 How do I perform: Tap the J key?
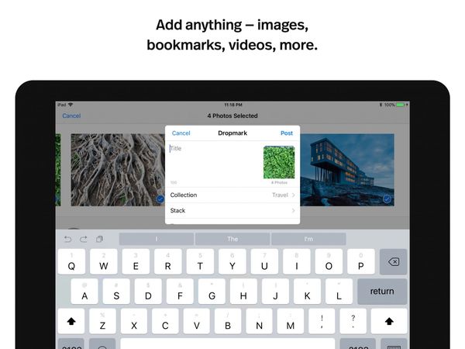pos(275,292)
